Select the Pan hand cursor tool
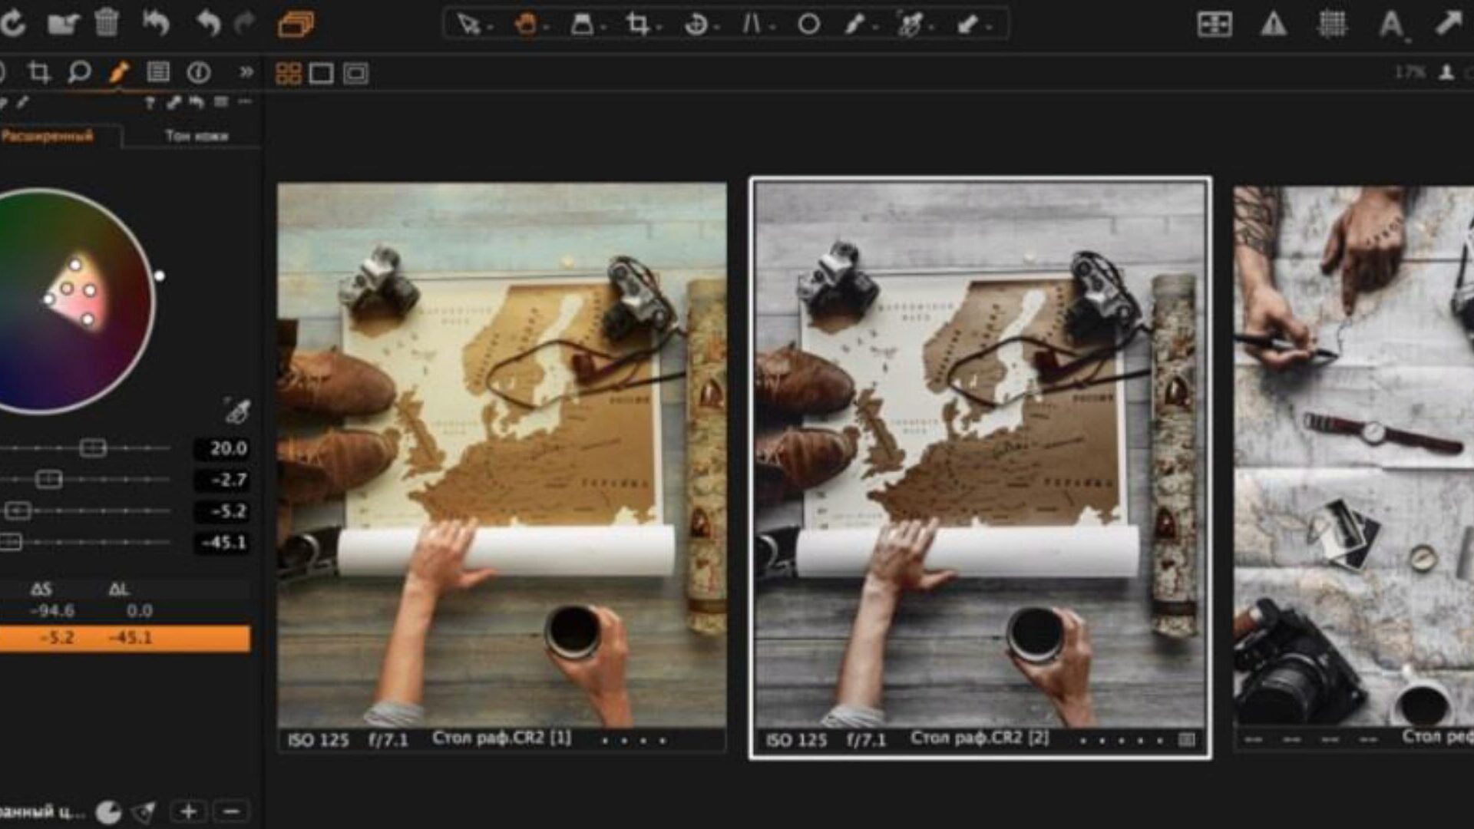This screenshot has height=829, width=1474. pos(526,25)
